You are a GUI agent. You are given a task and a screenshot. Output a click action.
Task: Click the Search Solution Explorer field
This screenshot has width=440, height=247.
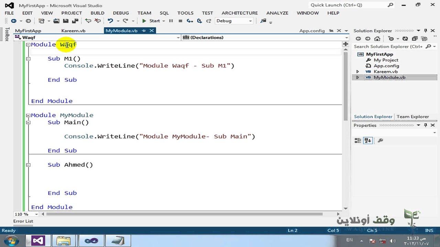coord(388,47)
